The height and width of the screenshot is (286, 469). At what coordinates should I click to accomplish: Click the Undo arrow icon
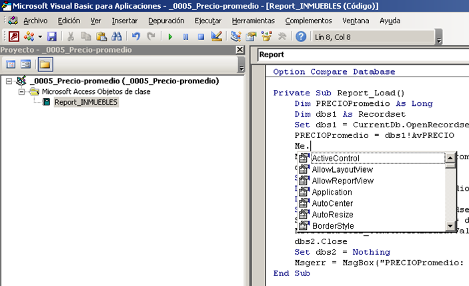[x=136, y=37]
